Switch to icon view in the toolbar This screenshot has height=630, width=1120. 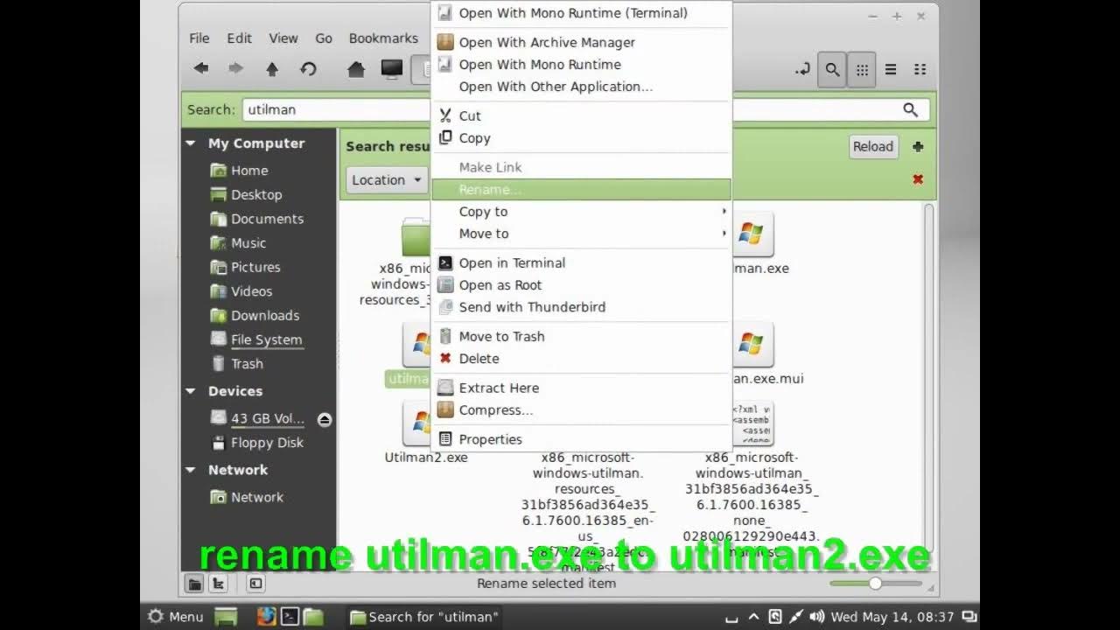pos(862,69)
